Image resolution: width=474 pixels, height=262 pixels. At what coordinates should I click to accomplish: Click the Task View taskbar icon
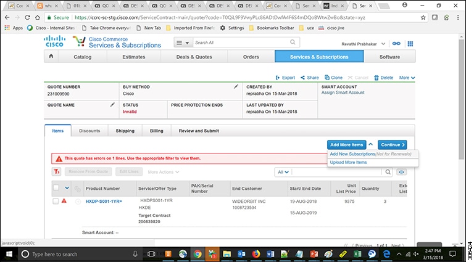[x=151, y=254]
